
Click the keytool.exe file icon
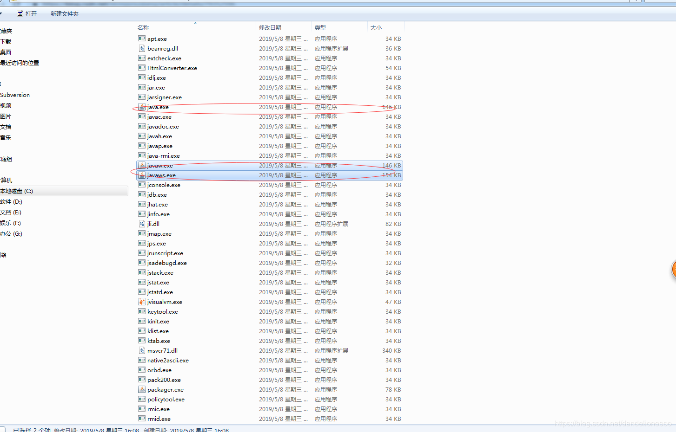click(x=142, y=311)
